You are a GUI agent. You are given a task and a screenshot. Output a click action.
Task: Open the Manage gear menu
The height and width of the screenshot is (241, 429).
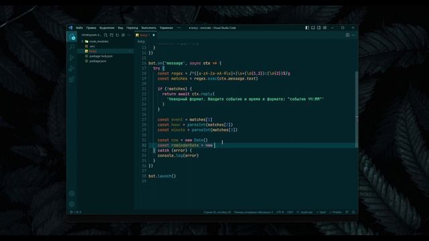[72, 204]
